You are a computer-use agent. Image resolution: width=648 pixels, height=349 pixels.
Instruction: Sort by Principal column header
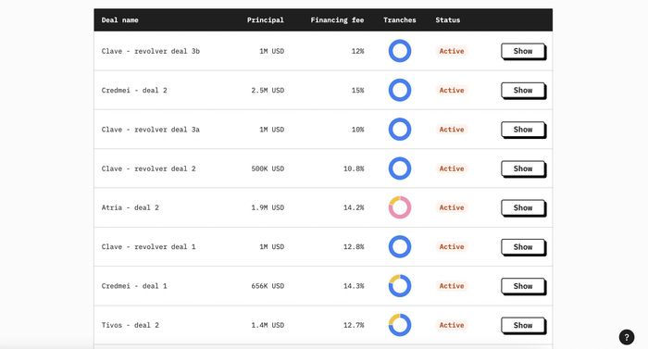(x=266, y=19)
